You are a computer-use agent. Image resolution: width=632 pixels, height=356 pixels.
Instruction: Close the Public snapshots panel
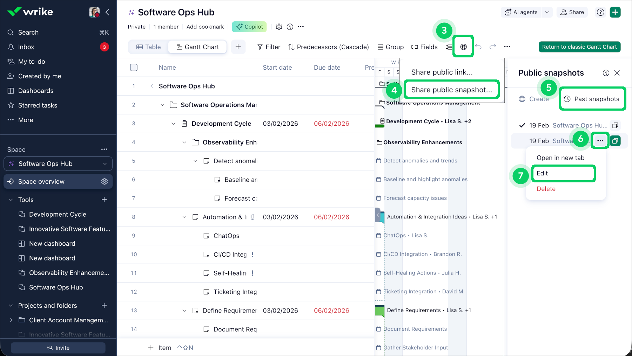617,73
